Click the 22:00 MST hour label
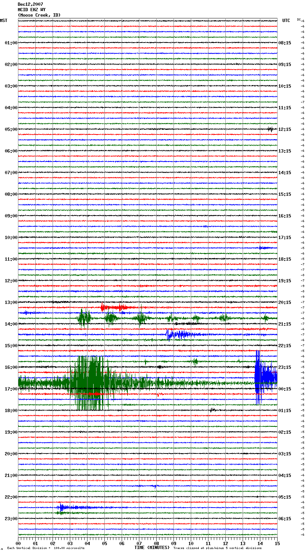 tap(11, 497)
